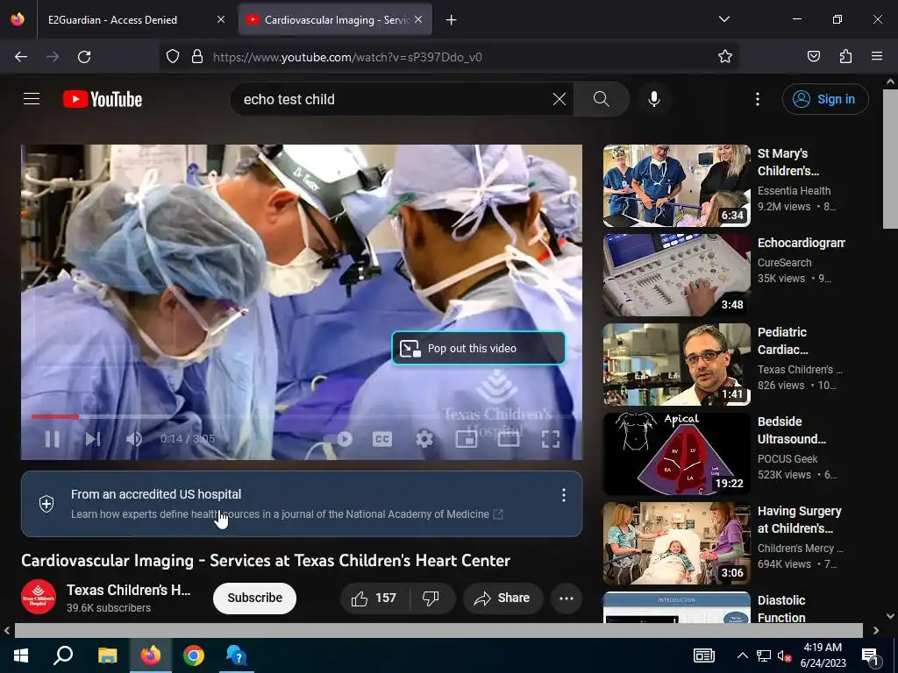Close the Cardiovascular Imaging tab

(418, 20)
